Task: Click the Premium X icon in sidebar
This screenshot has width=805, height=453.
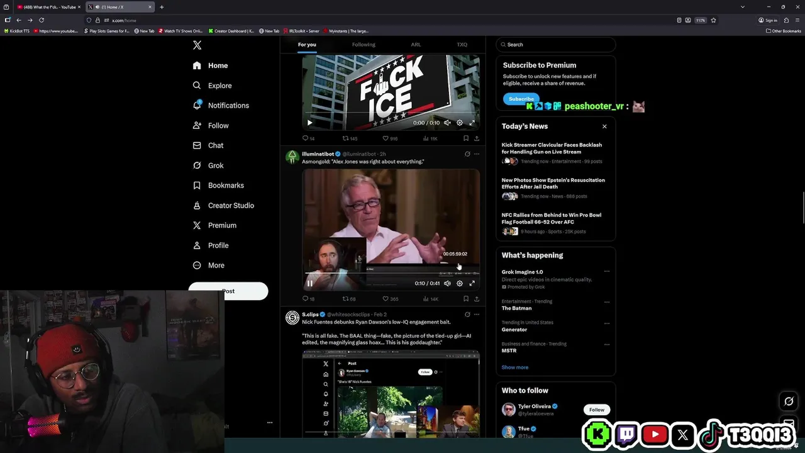Action: coord(197,225)
